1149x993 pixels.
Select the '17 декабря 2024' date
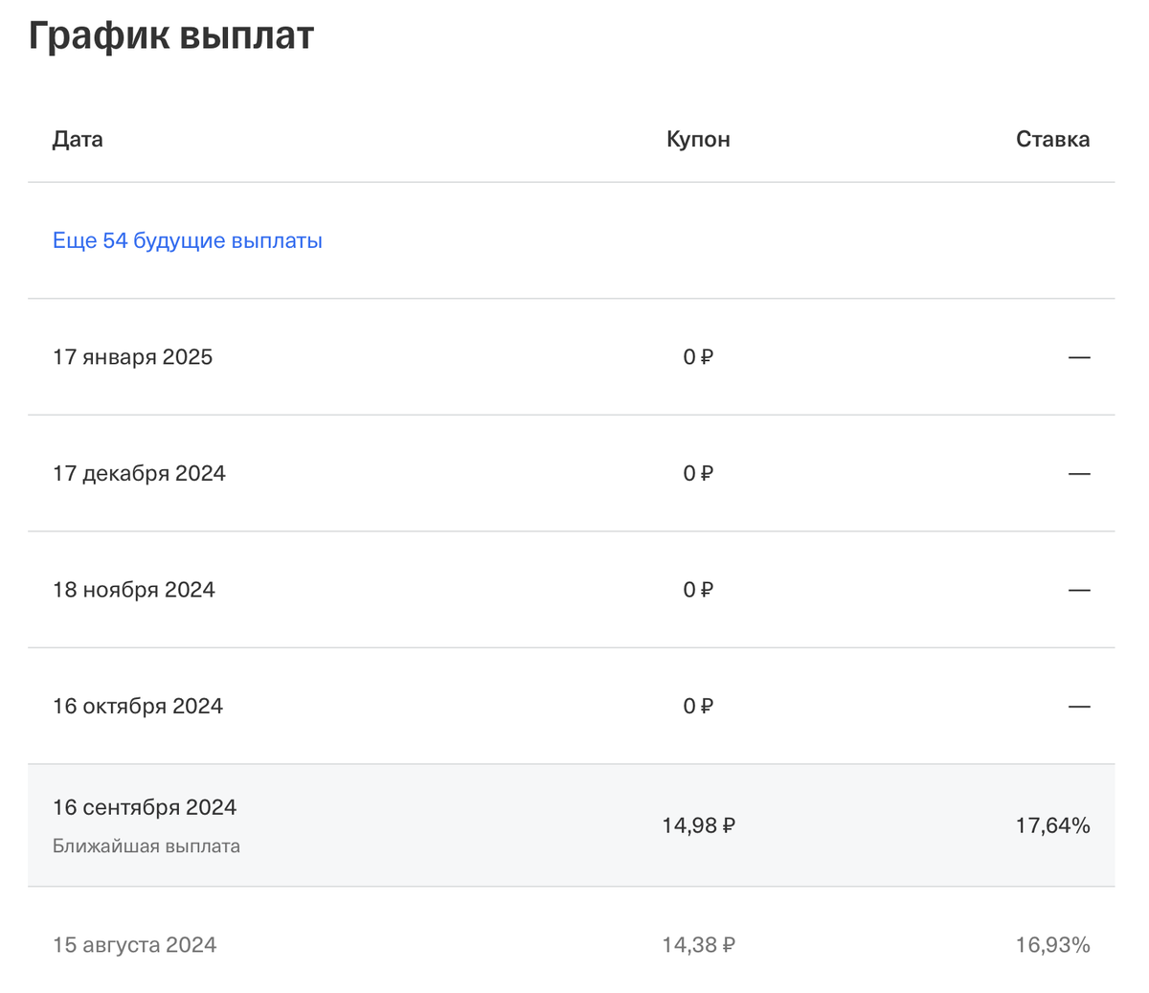(x=140, y=473)
